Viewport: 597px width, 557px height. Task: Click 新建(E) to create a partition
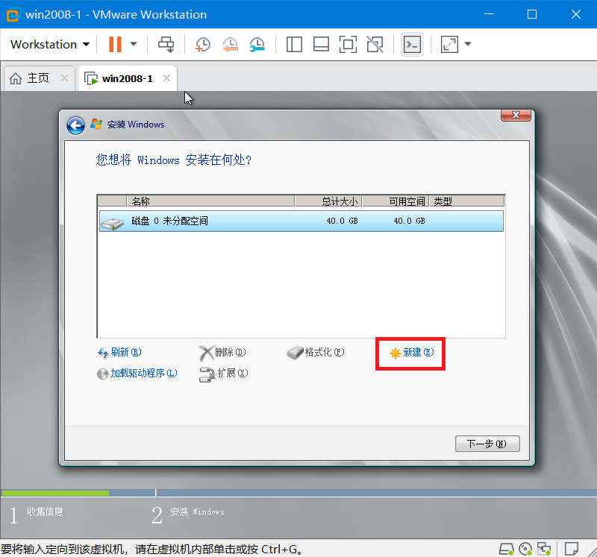411,353
